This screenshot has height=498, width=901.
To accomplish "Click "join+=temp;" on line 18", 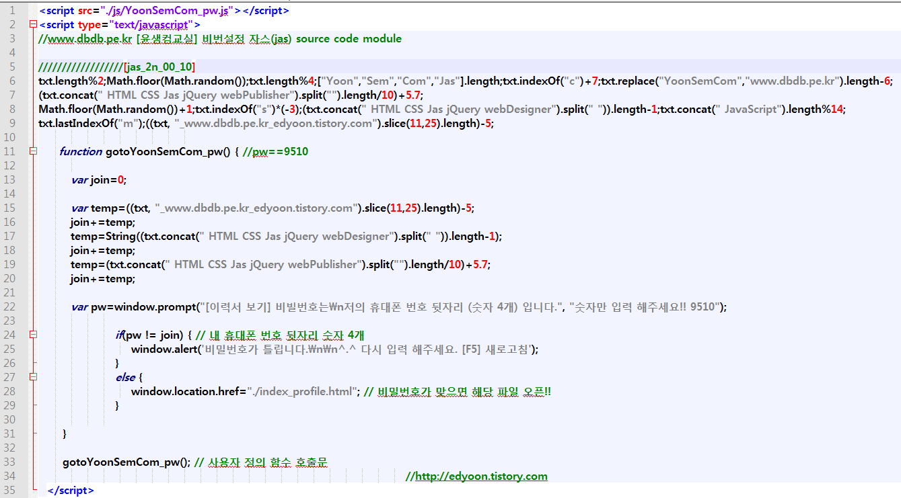I will (x=102, y=251).
